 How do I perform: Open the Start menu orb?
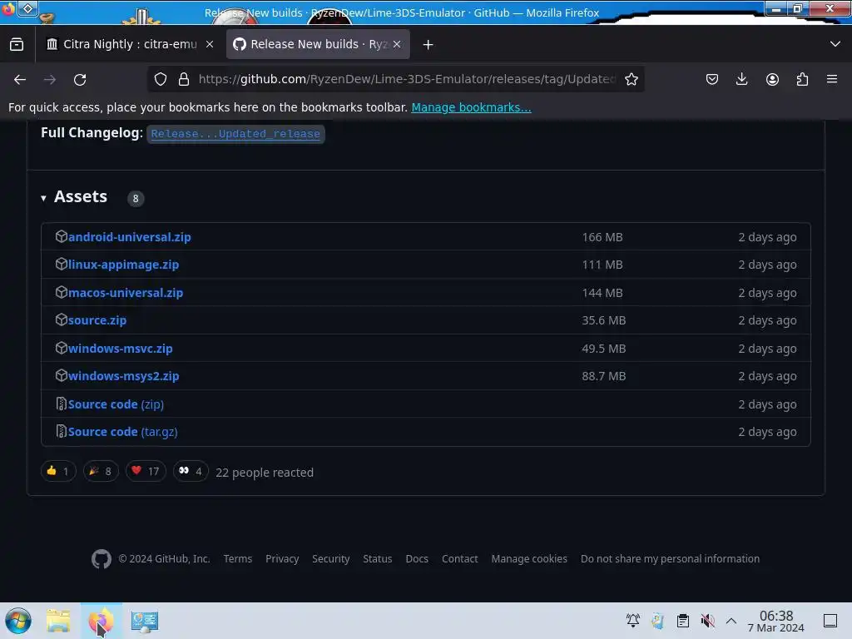(x=18, y=621)
